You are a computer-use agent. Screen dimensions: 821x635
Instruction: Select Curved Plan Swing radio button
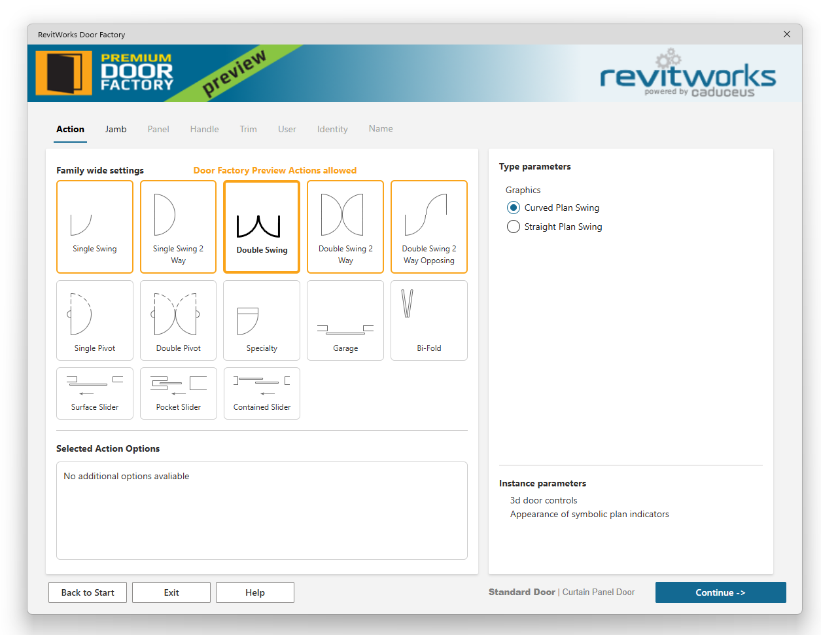click(514, 208)
